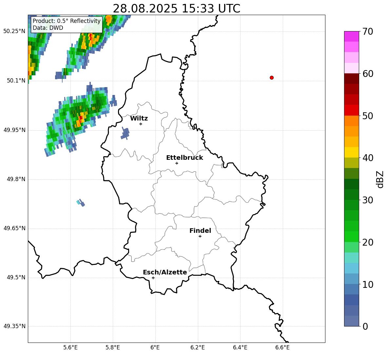Click the 50.1°N latitude tick label

tap(16, 81)
